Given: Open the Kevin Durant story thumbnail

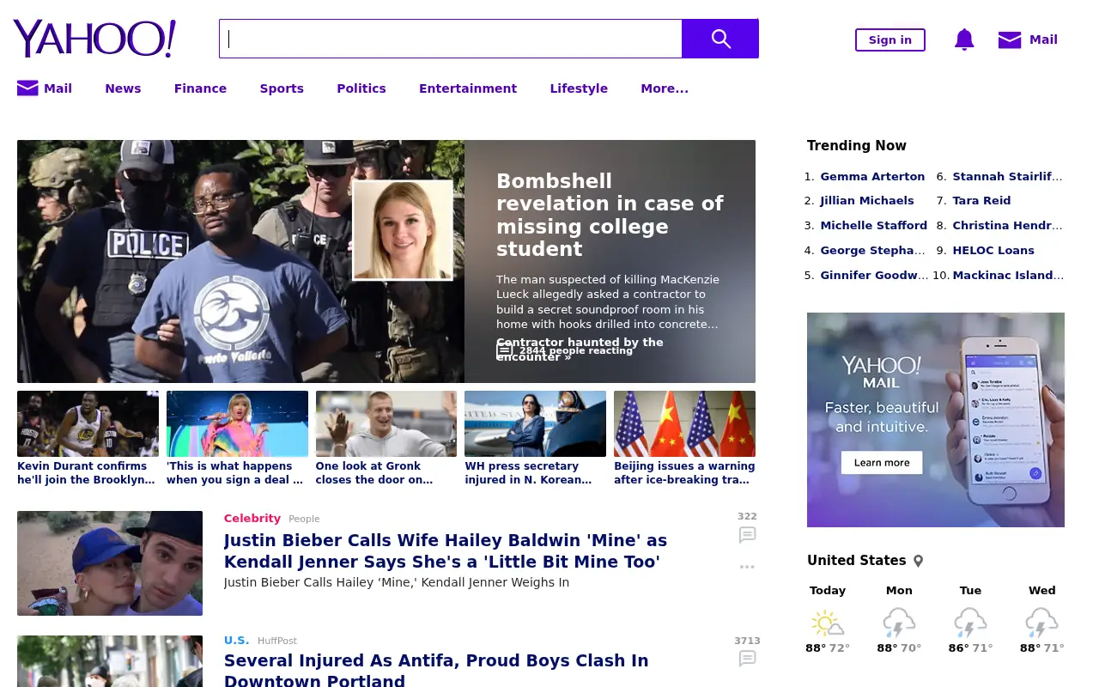Looking at the screenshot, I should [x=88, y=424].
